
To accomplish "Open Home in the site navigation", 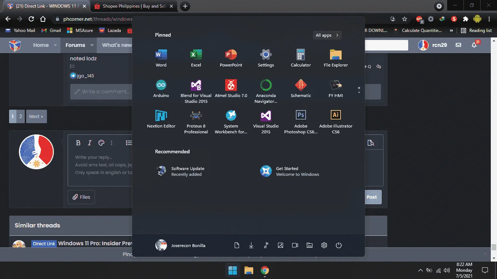I will [41, 45].
